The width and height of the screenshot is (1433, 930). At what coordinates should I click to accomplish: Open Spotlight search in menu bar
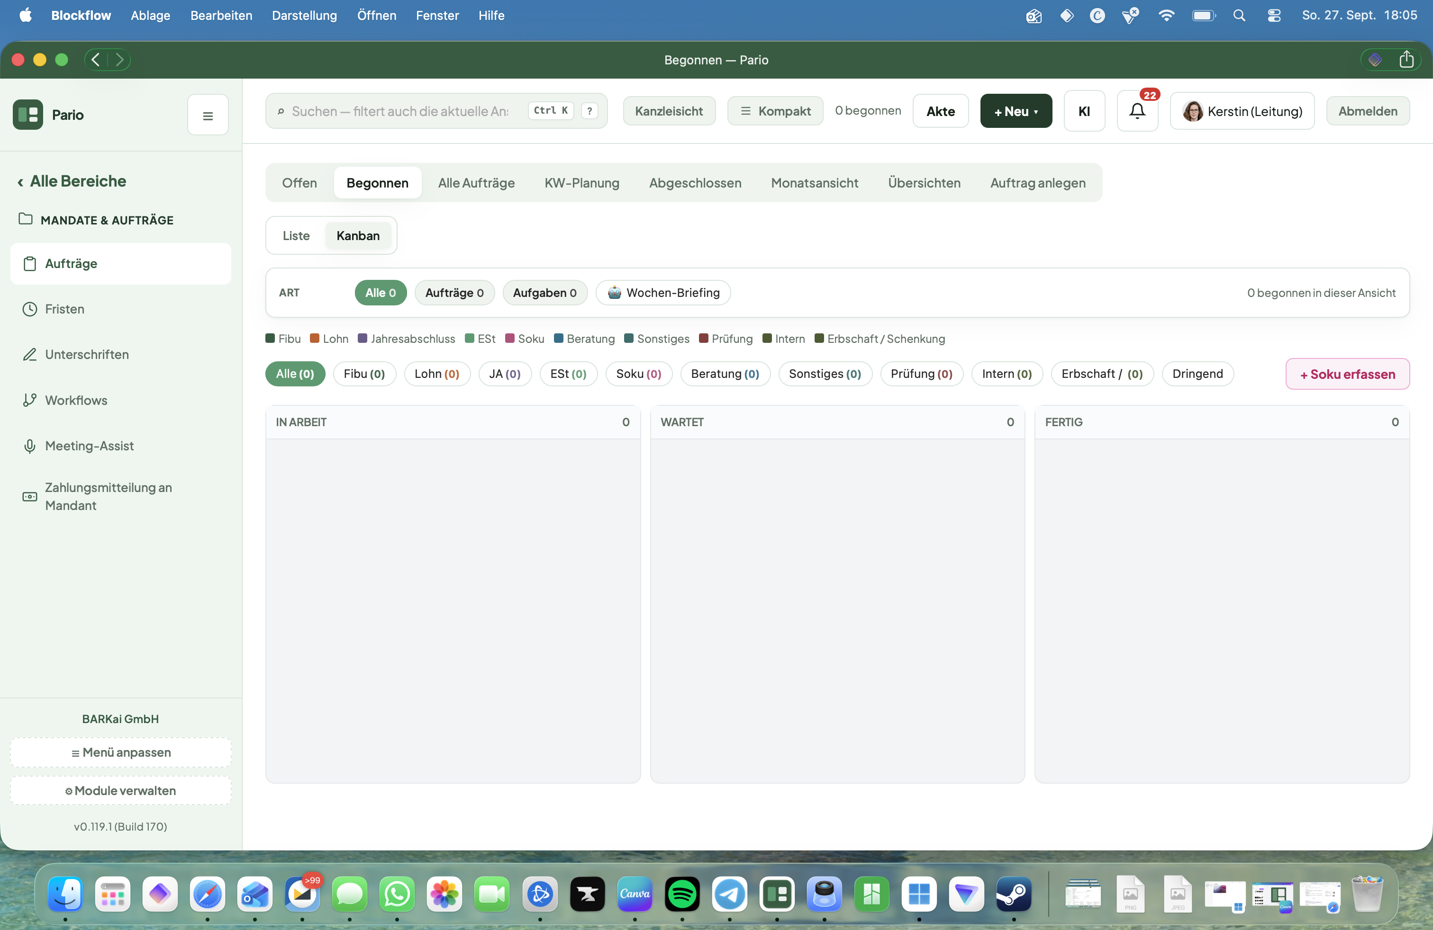pyautogui.click(x=1239, y=16)
